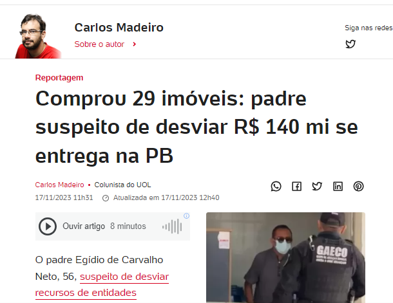Click the Reportagem category label

59,78
